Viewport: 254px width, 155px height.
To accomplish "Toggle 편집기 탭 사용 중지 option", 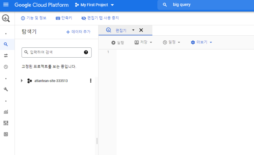I will click(100, 18).
